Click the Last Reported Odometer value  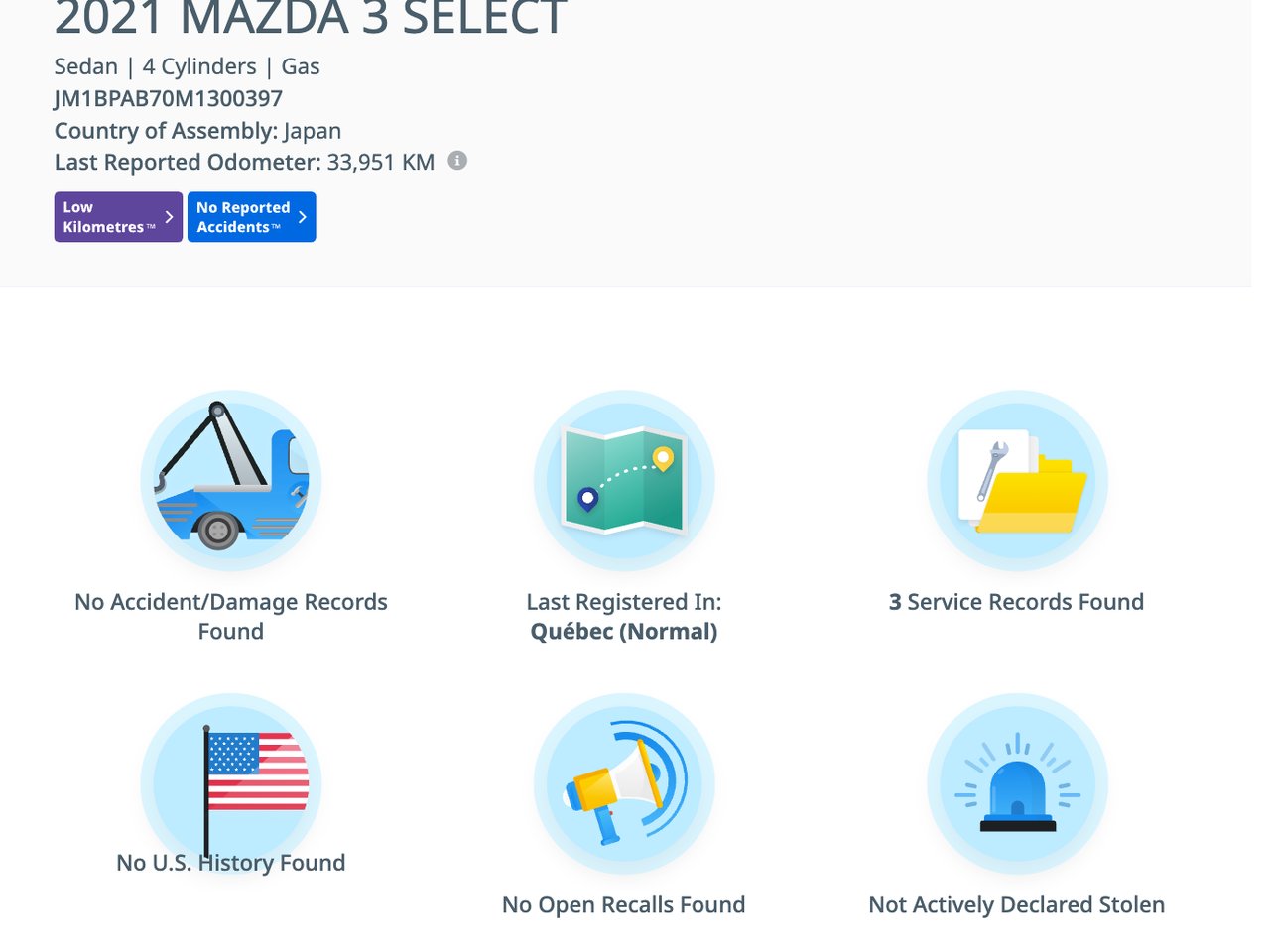[381, 162]
